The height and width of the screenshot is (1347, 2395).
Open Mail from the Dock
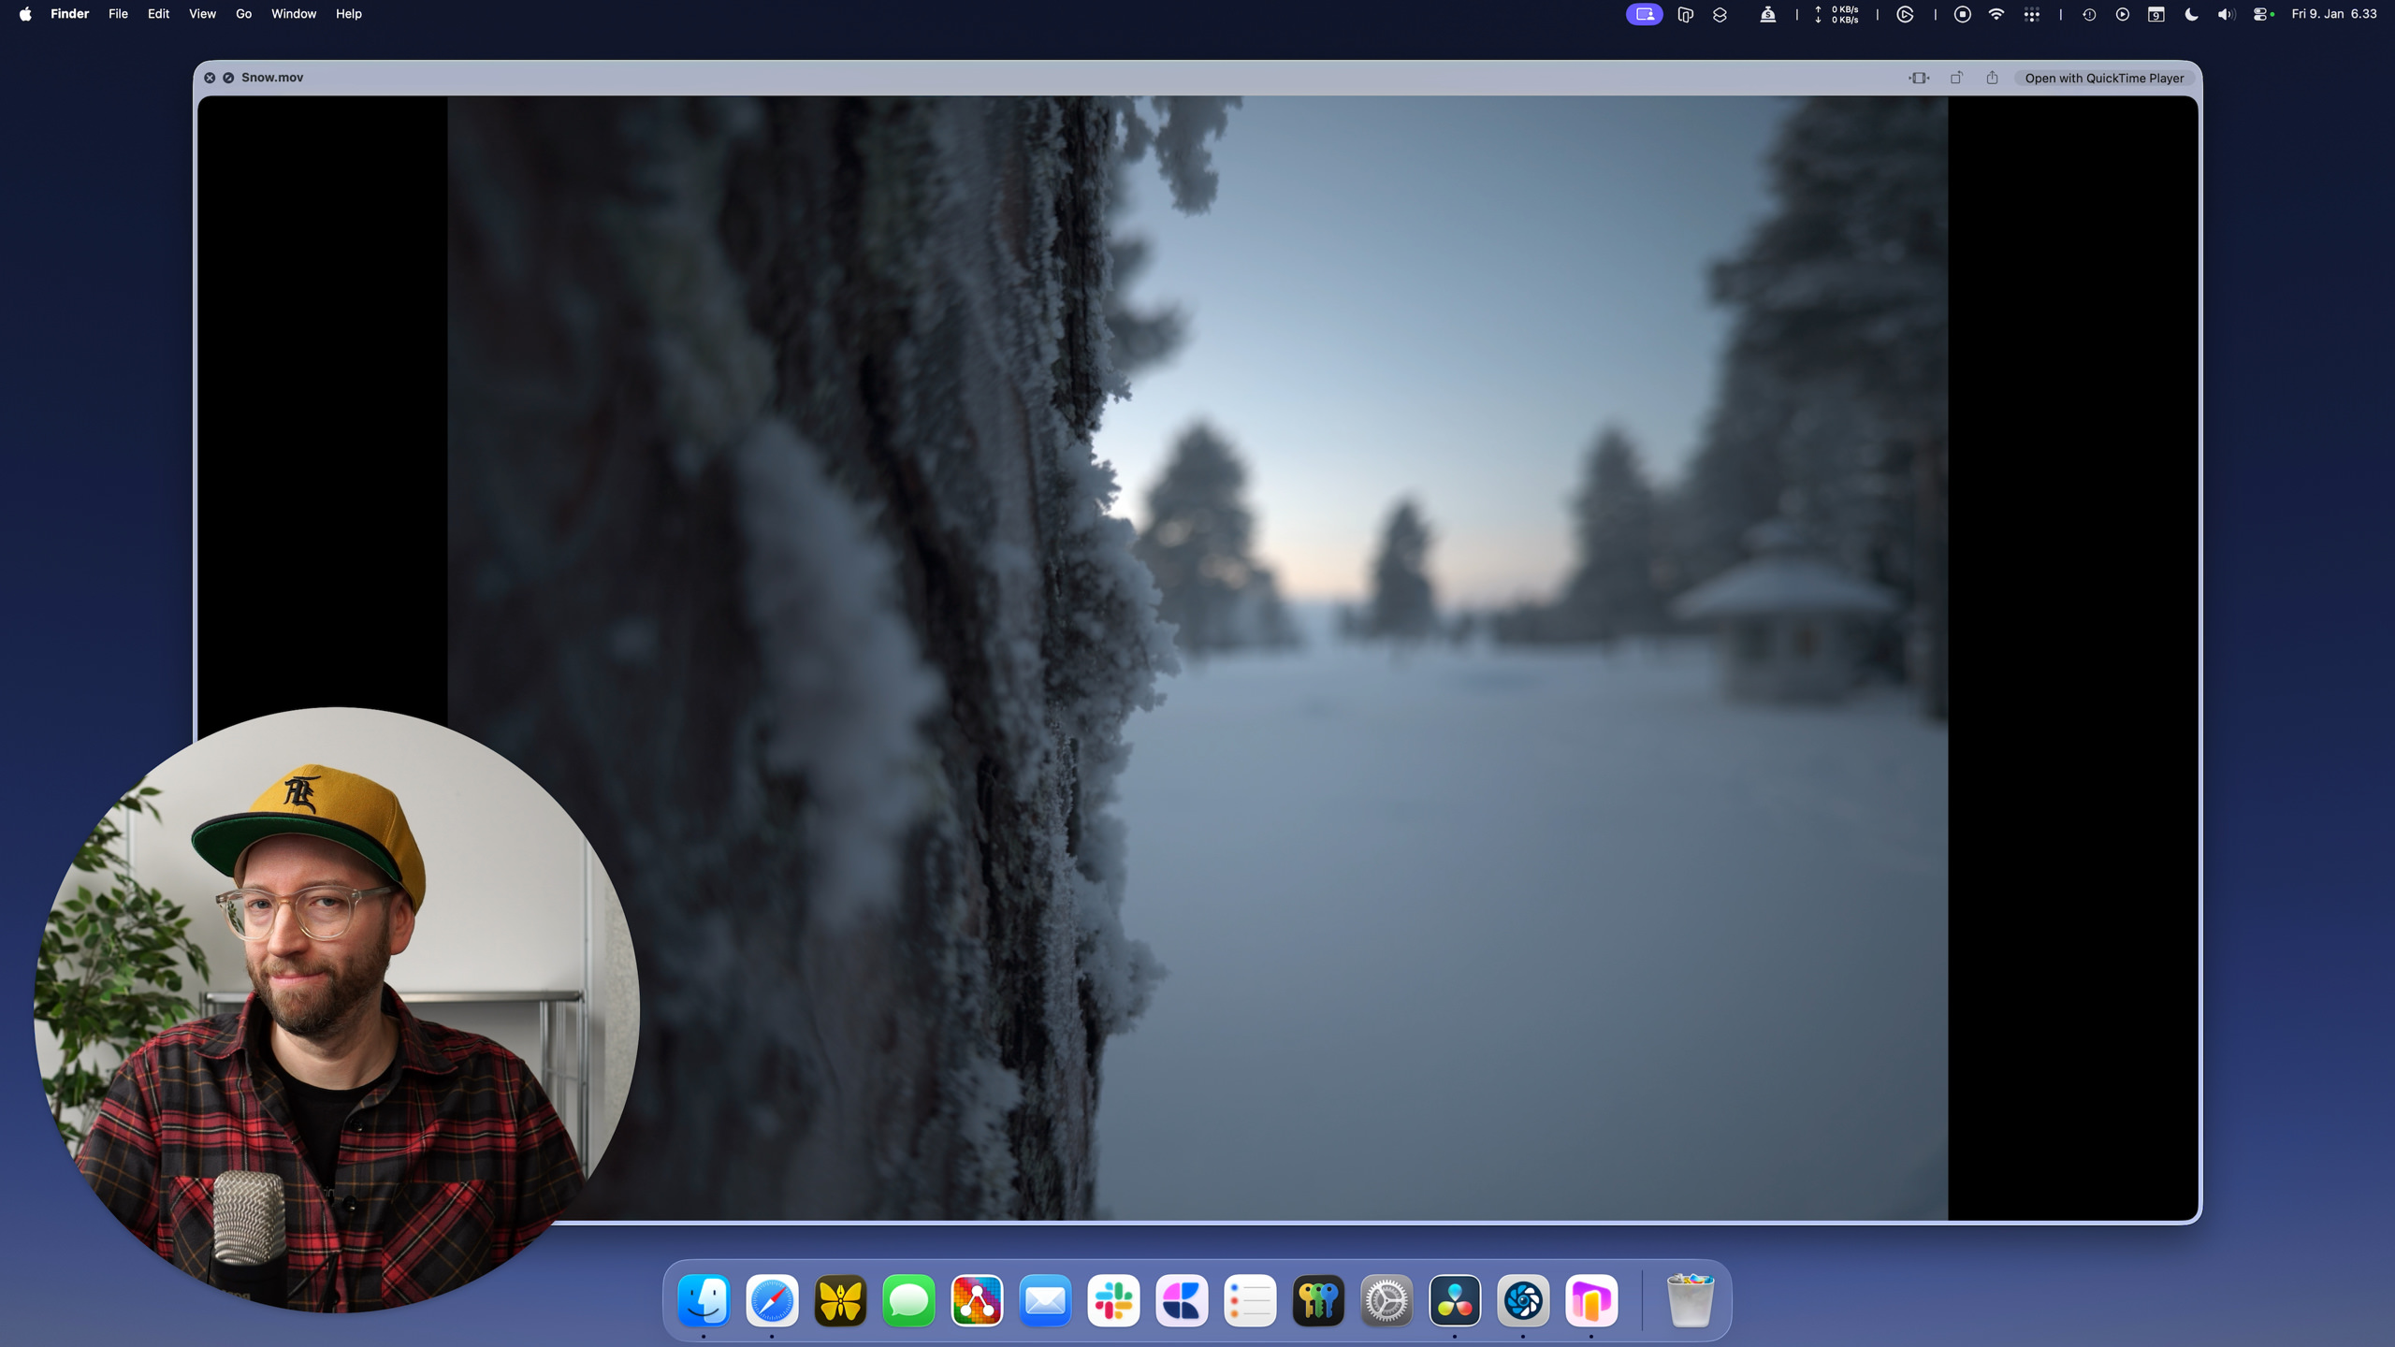coord(1045,1299)
